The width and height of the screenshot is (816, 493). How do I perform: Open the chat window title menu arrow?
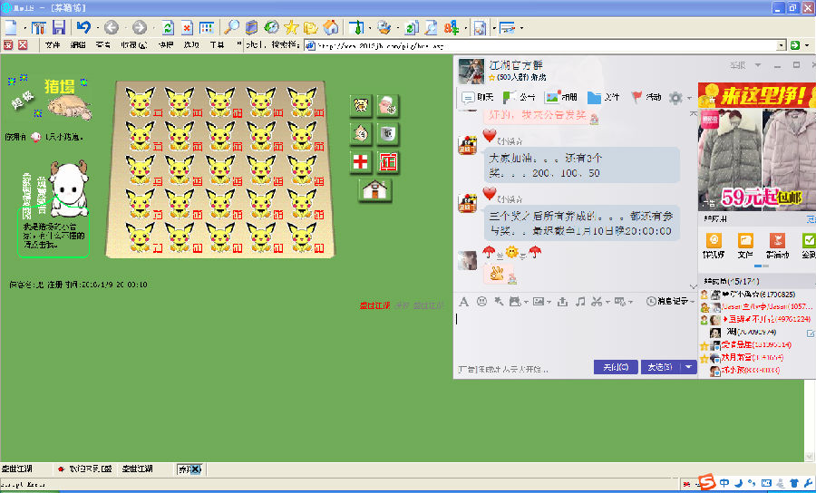coord(758,65)
